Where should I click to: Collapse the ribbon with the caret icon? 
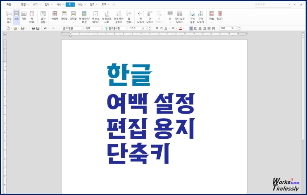(x=295, y=5)
